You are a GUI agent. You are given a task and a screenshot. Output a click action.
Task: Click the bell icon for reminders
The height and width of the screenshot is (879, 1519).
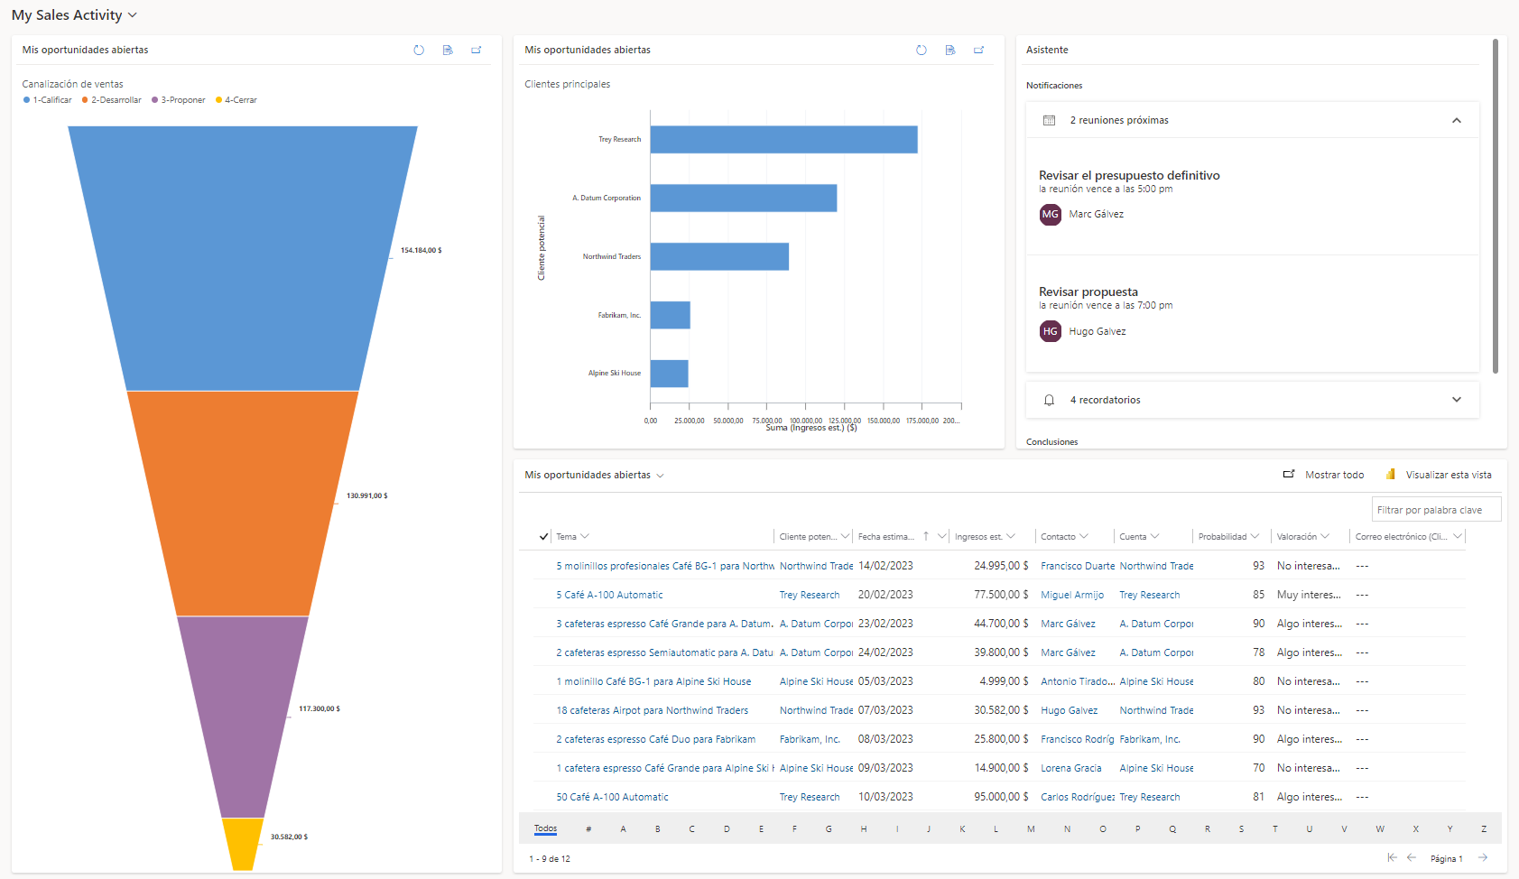click(x=1049, y=400)
